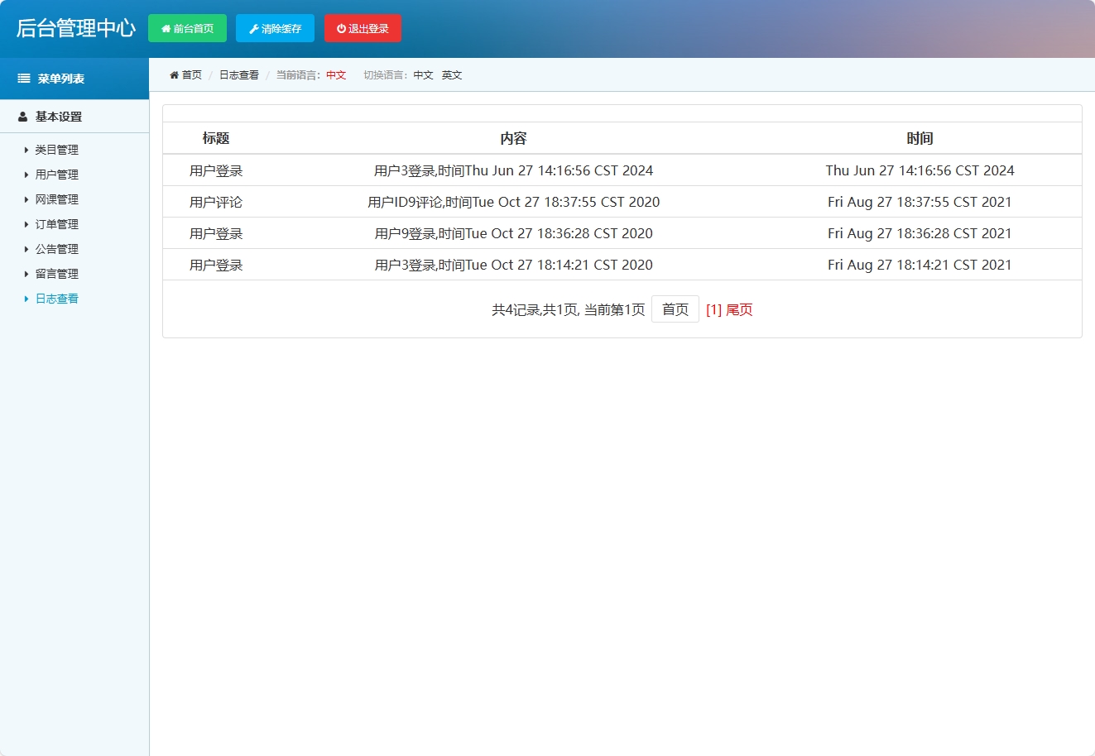Select page [1] in the pagination
The height and width of the screenshot is (756, 1095).
coord(713,309)
